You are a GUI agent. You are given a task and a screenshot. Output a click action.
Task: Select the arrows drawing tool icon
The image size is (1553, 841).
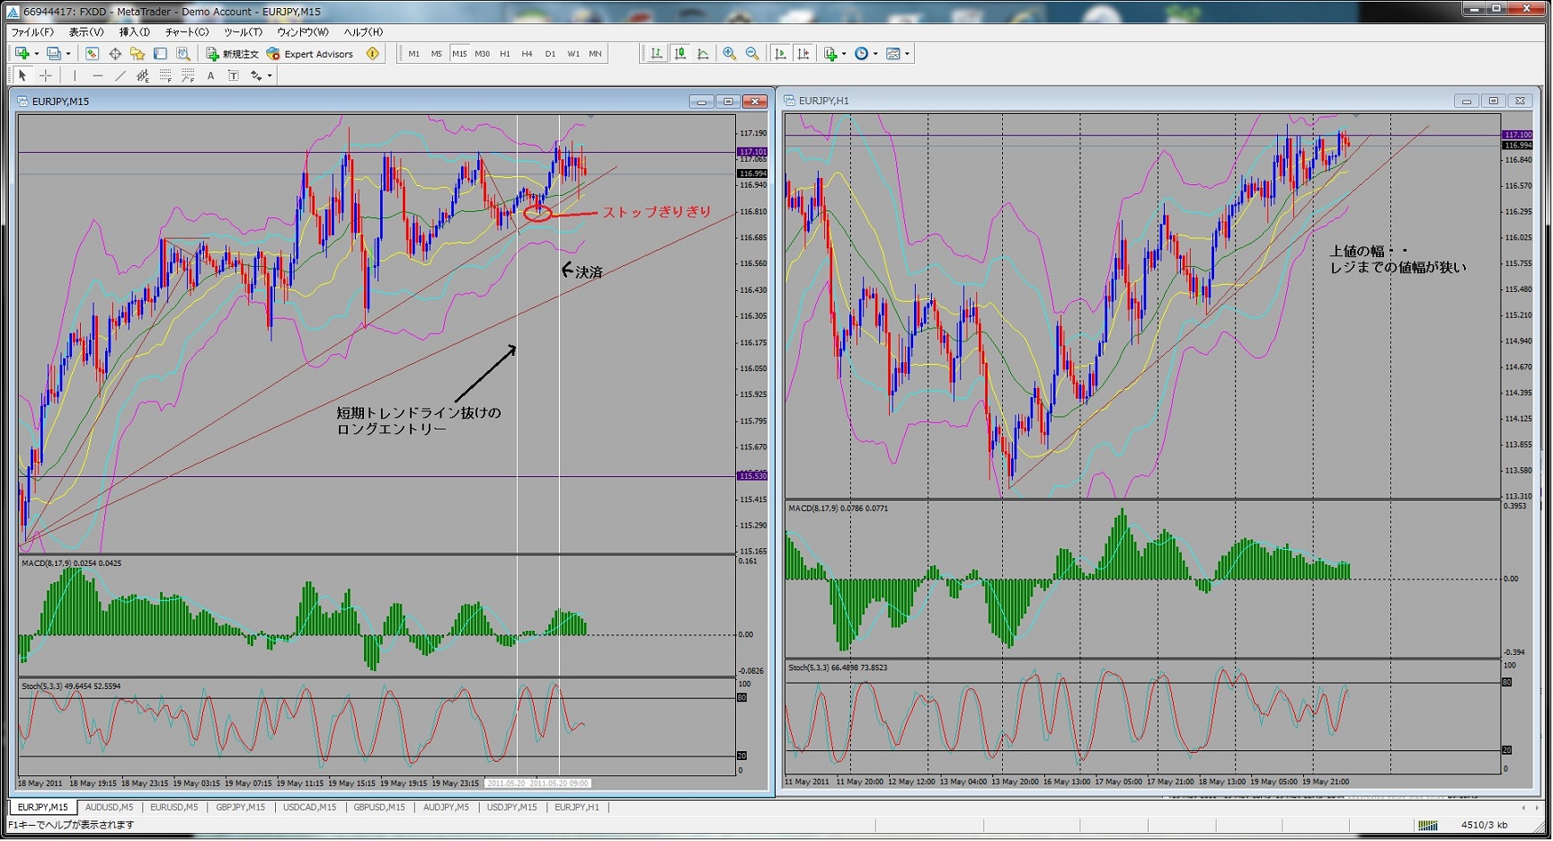256,75
